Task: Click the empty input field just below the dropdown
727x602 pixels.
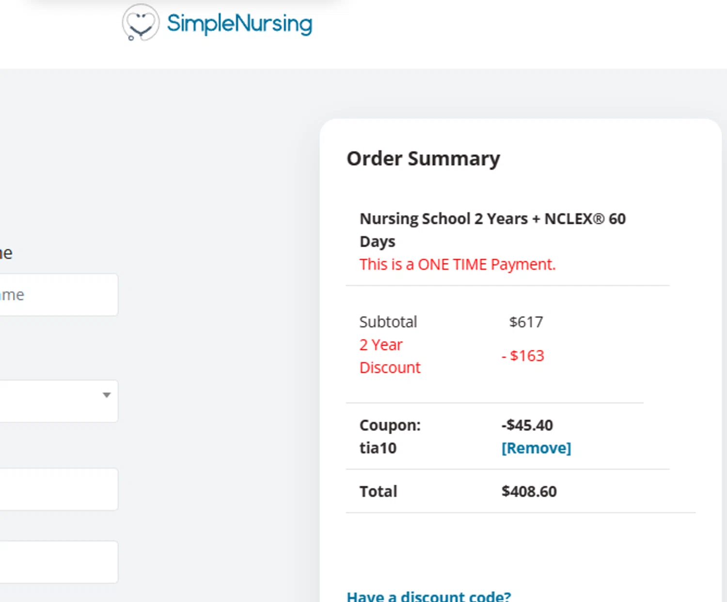Action: tap(59, 489)
